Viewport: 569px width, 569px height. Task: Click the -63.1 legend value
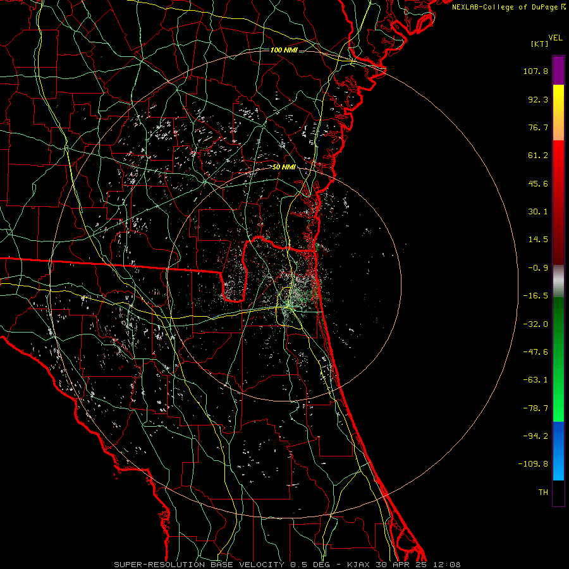[535, 380]
